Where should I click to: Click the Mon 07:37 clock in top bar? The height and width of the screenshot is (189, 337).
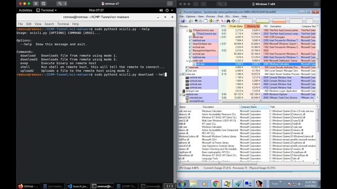click(x=96, y=10)
